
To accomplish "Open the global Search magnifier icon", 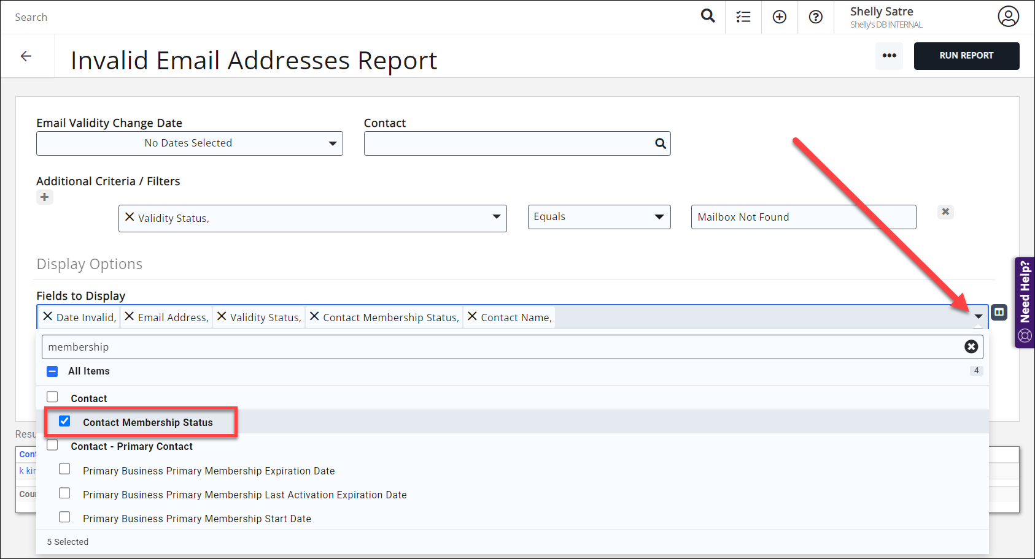I will click(707, 17).
